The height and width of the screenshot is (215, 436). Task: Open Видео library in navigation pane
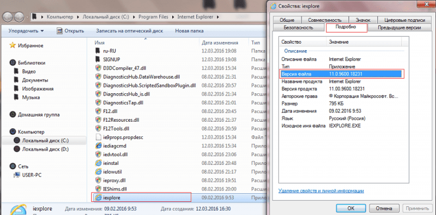(x=29, y=71)
